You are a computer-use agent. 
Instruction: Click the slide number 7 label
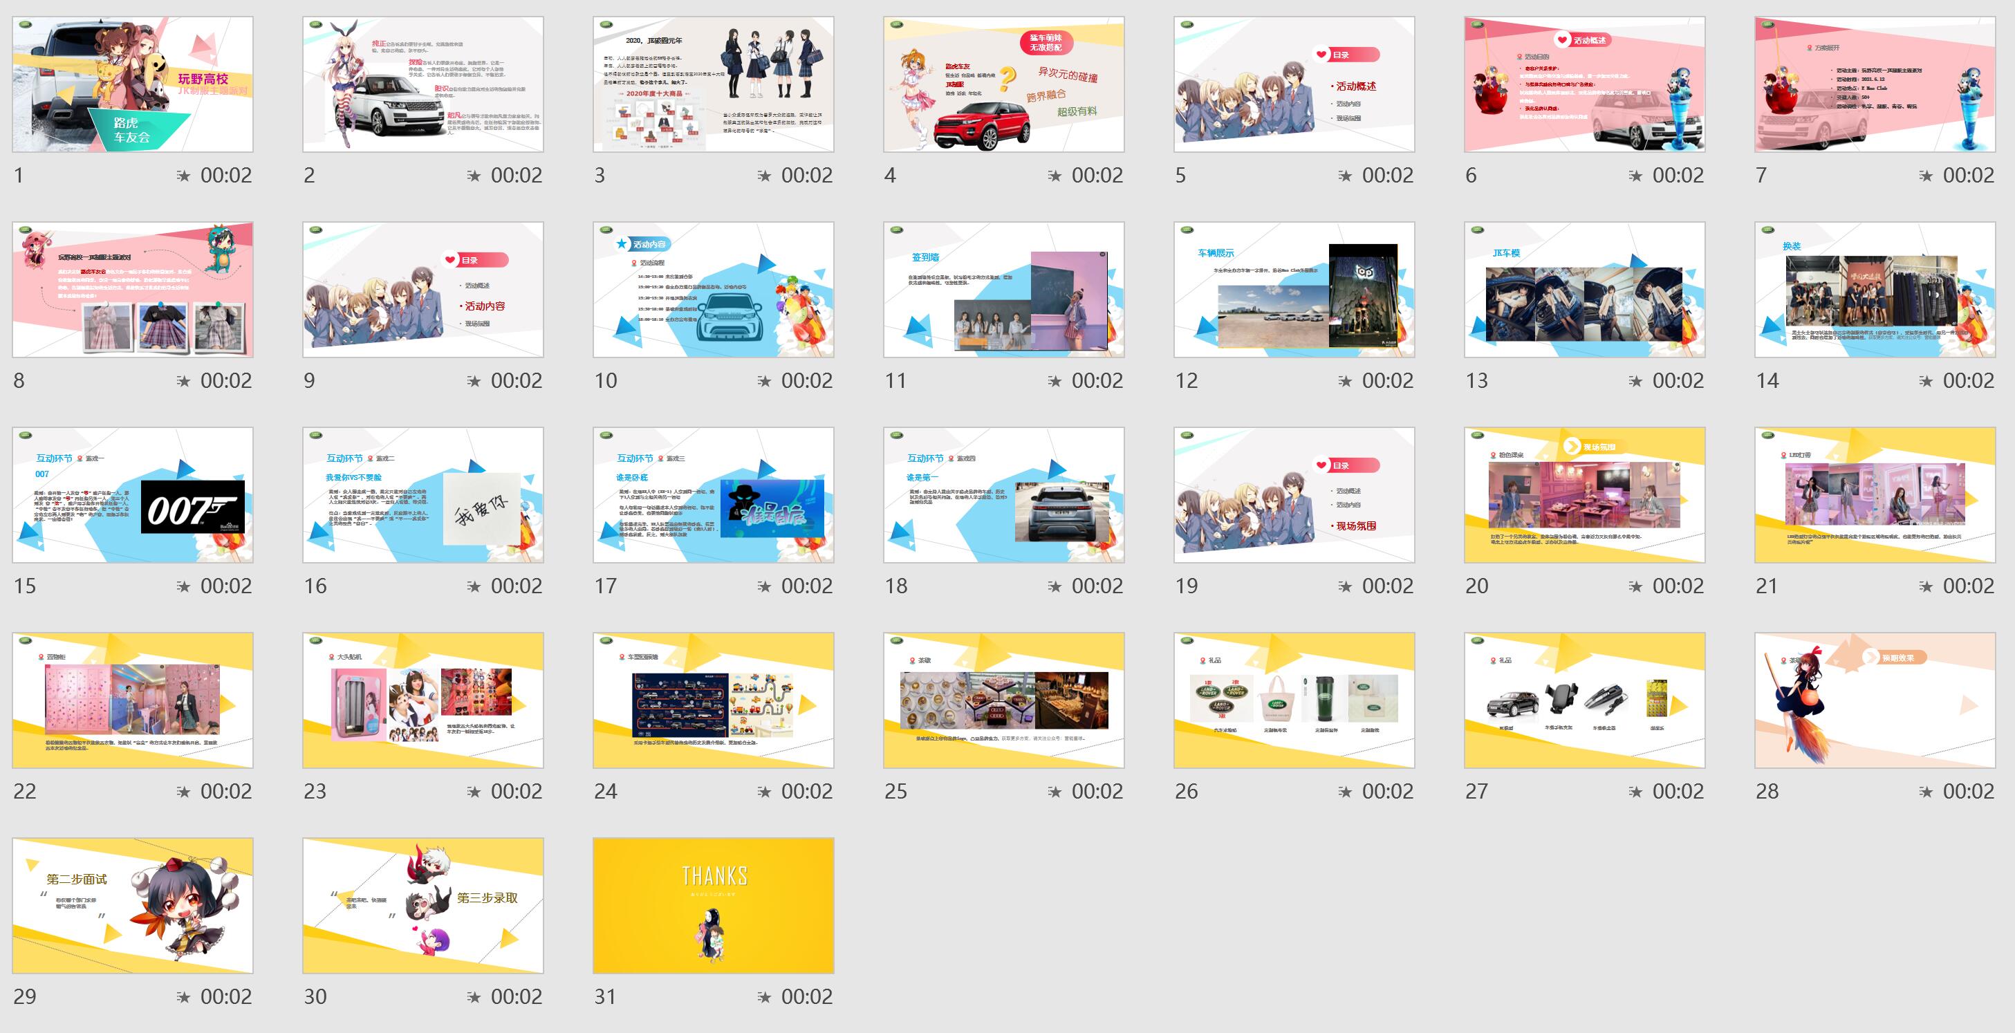(x=1761, y=175)
